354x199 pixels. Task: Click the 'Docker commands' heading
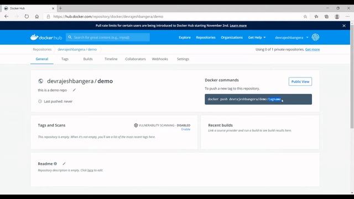[x=222, y=80]
